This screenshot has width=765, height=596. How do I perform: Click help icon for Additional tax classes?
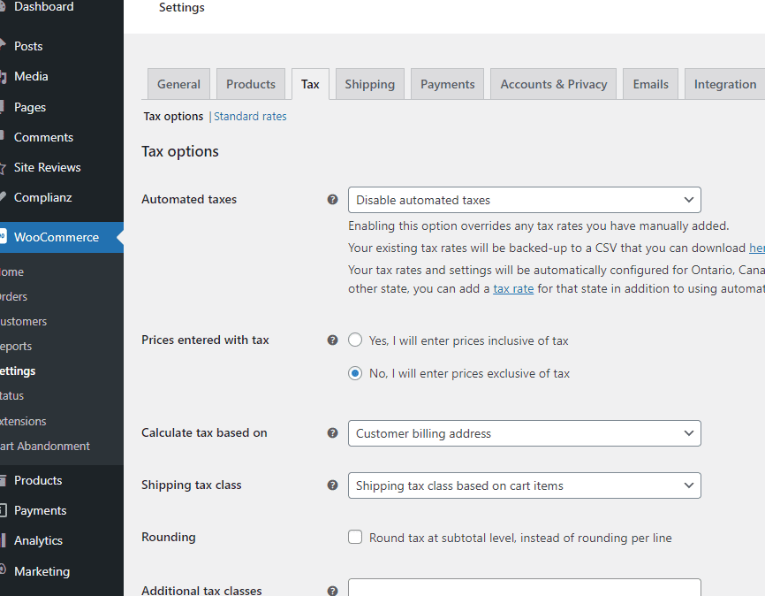[333, 591]
